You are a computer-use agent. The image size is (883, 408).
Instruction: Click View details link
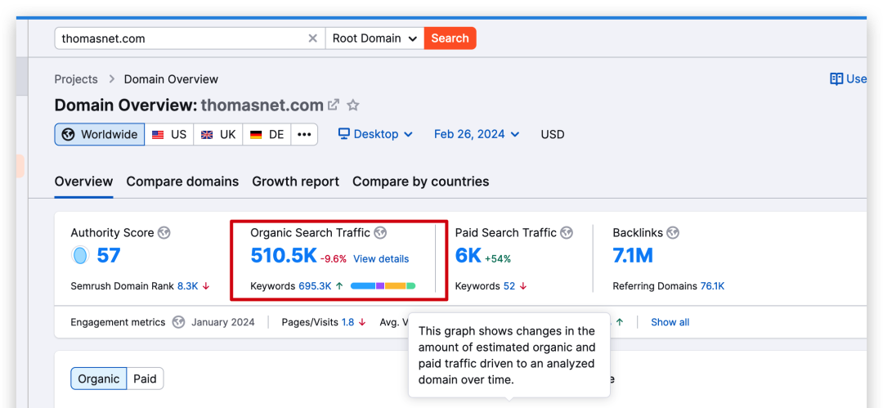coord(381,259)
